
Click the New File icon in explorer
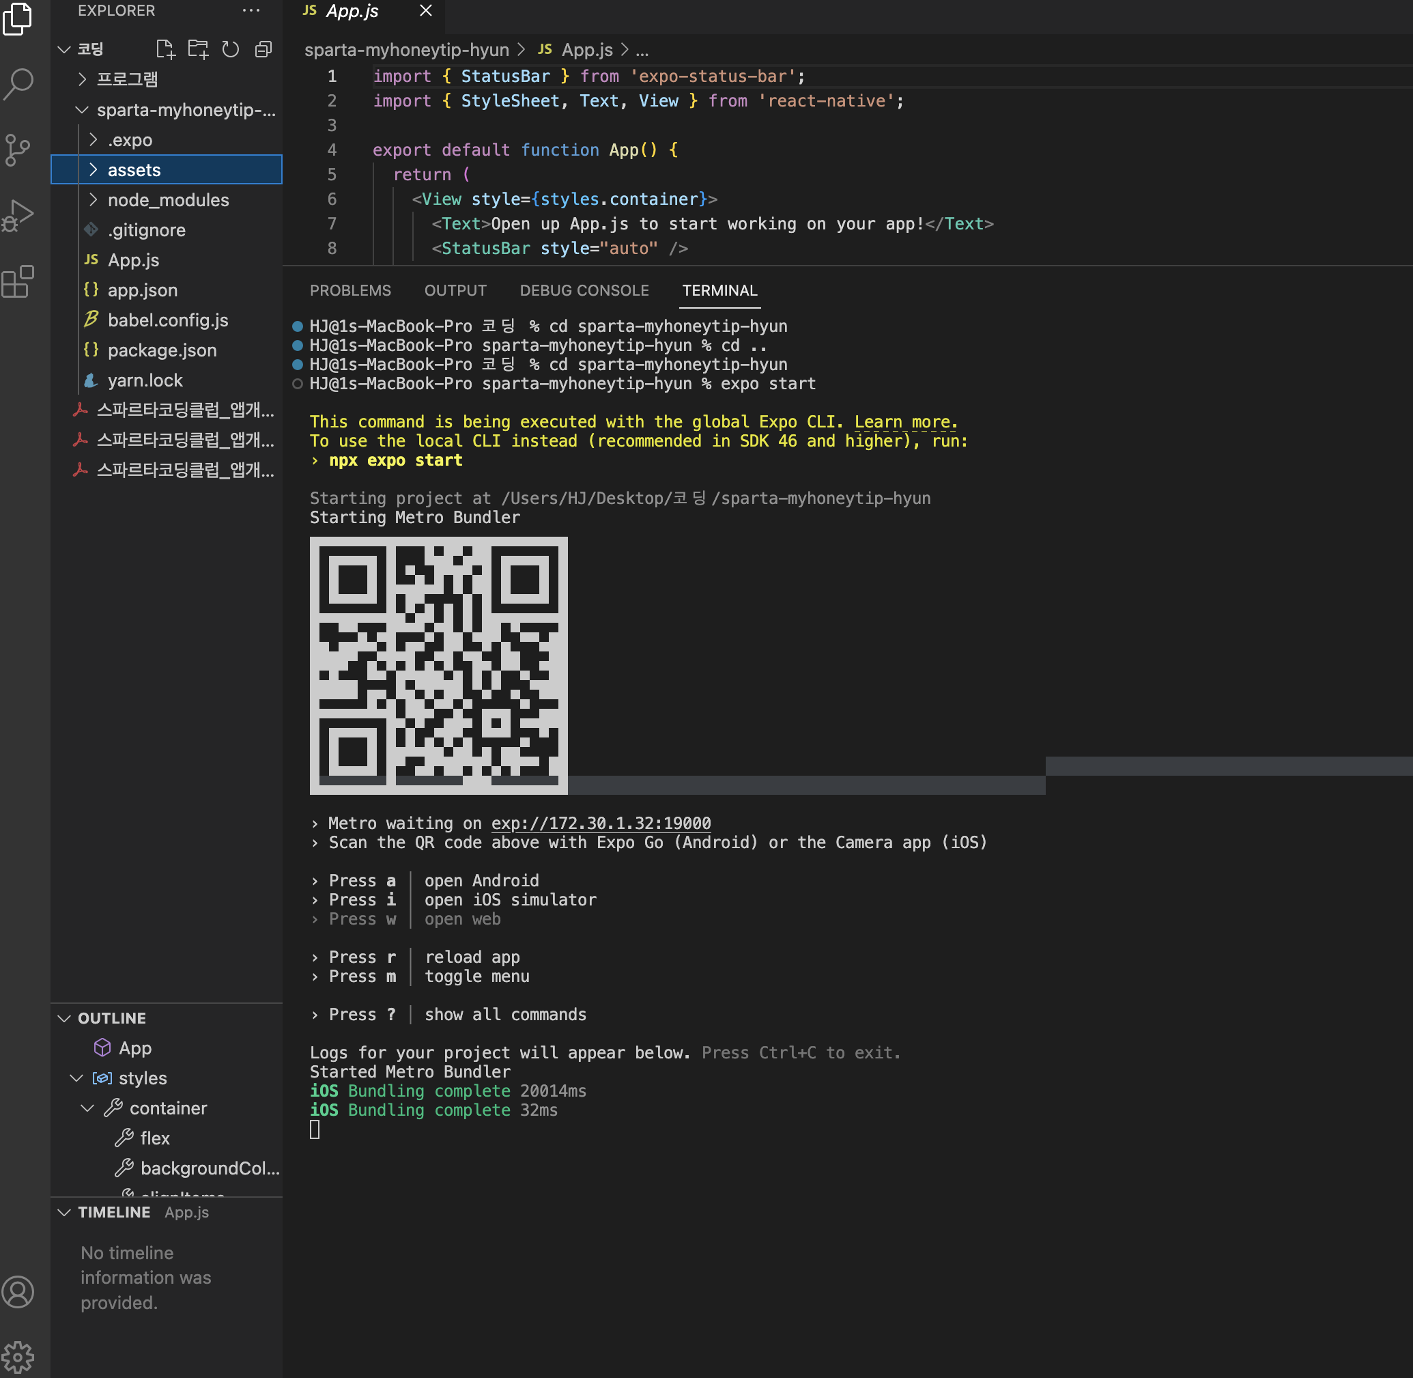pos(166,49)
